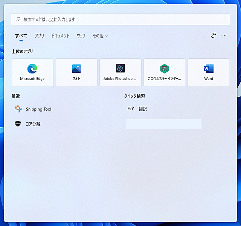
Task: Click the magnifier icon in search box
Action: 18,19
